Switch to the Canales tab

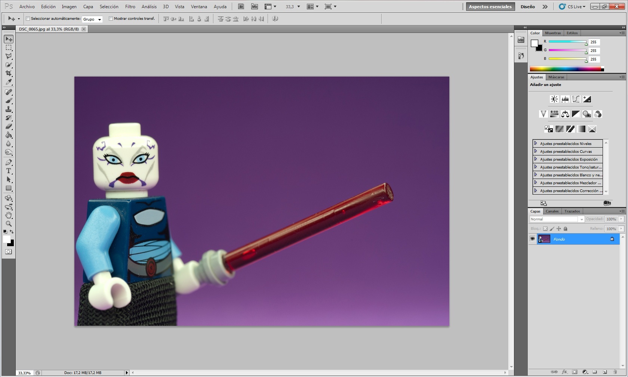pos(552,211)
